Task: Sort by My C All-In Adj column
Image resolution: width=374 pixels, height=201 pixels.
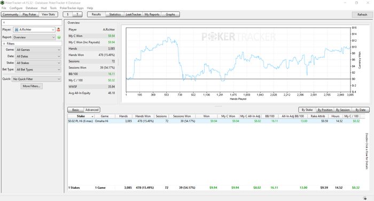Action: pos(250,116)
